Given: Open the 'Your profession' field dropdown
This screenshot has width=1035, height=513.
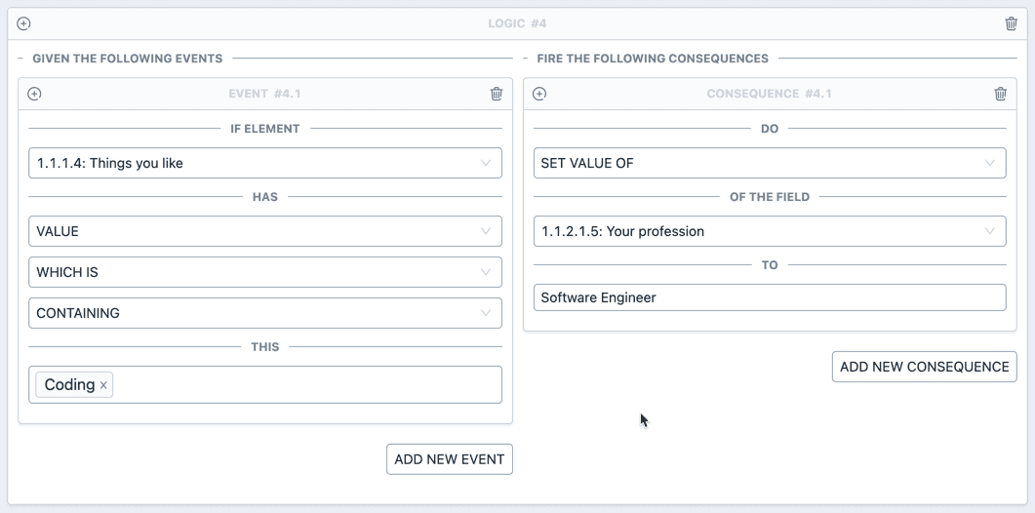Looking at the screenshot, I should (x=770, y=231).
